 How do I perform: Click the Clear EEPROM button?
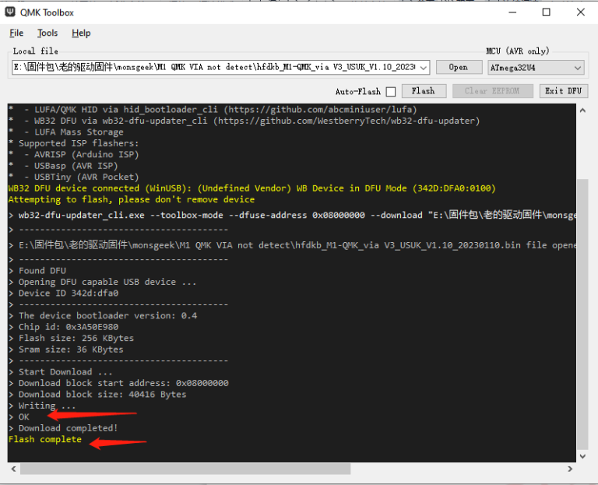tap(492, 91)
